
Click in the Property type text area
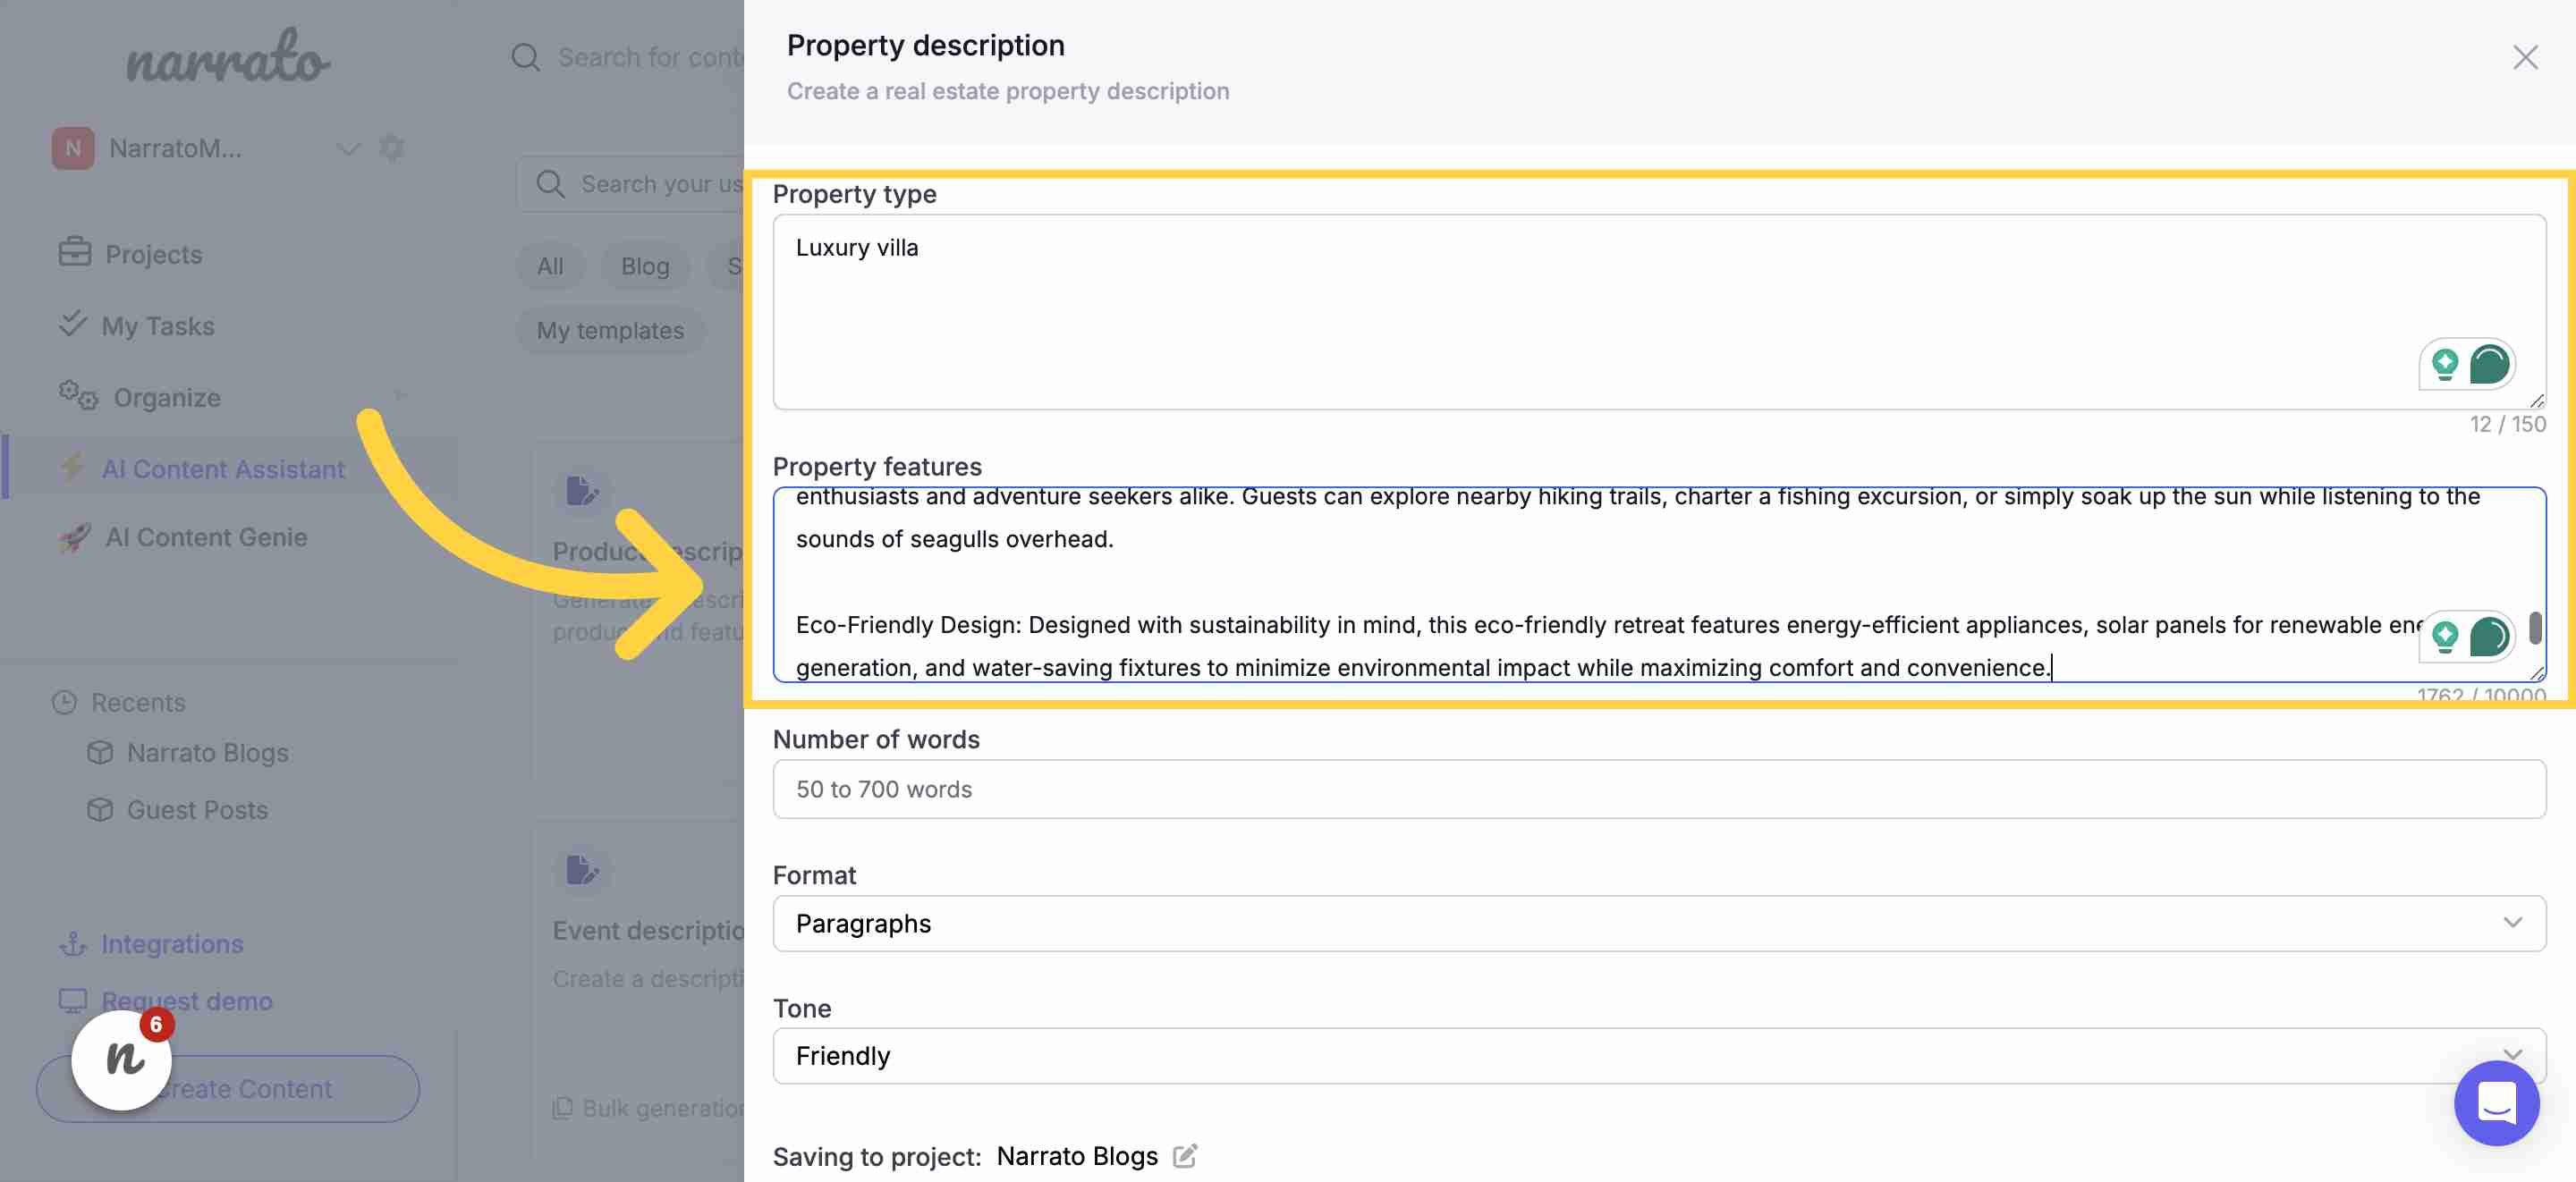click(1658, 311)
